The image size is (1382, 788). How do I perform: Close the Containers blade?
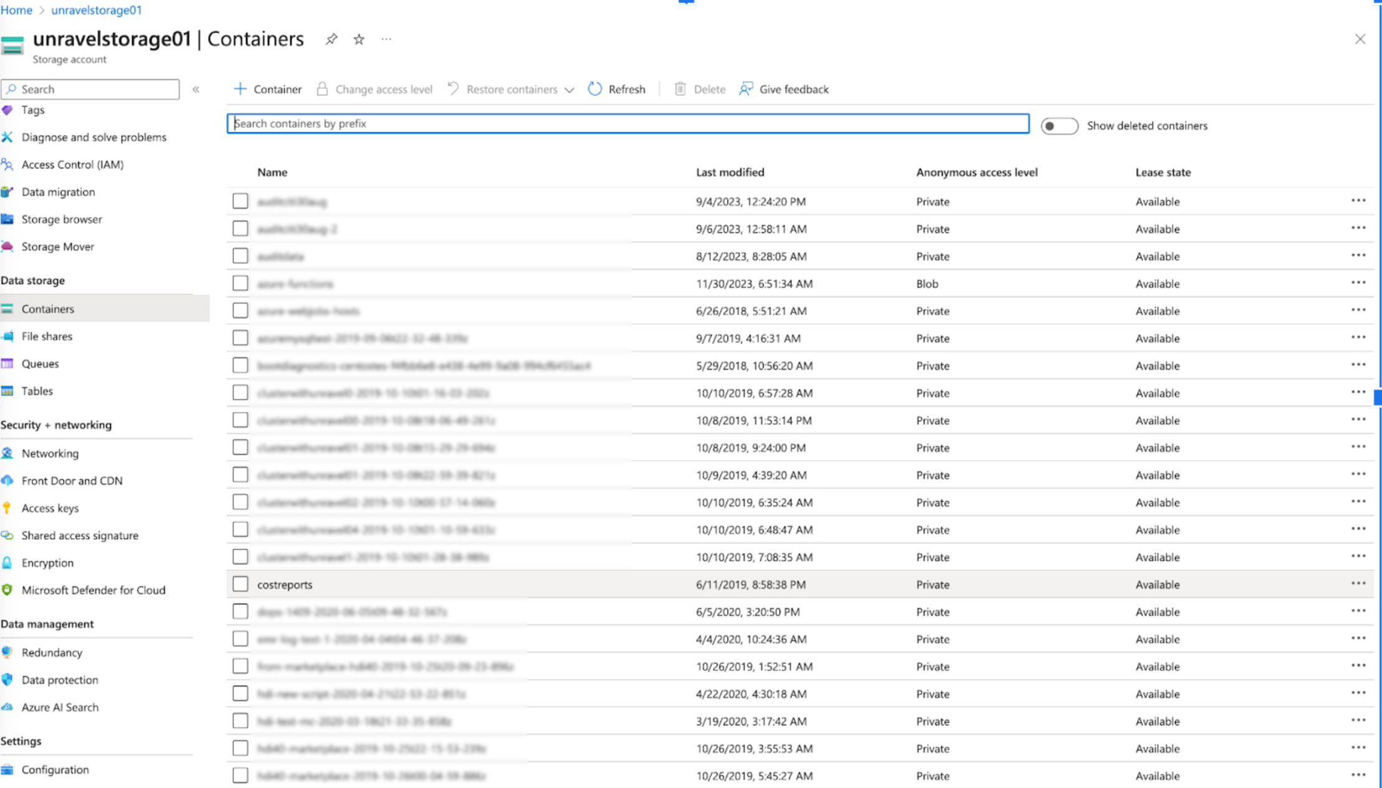[1360, 39]
